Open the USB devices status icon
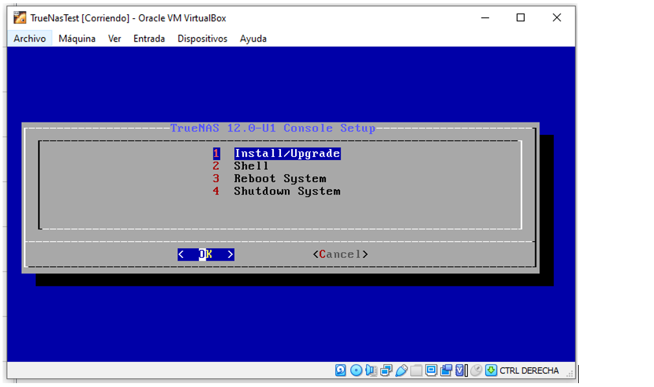Image resolution: width=654 pixels, height=387 pixels. pyautogui.click(x=401, y=370)
